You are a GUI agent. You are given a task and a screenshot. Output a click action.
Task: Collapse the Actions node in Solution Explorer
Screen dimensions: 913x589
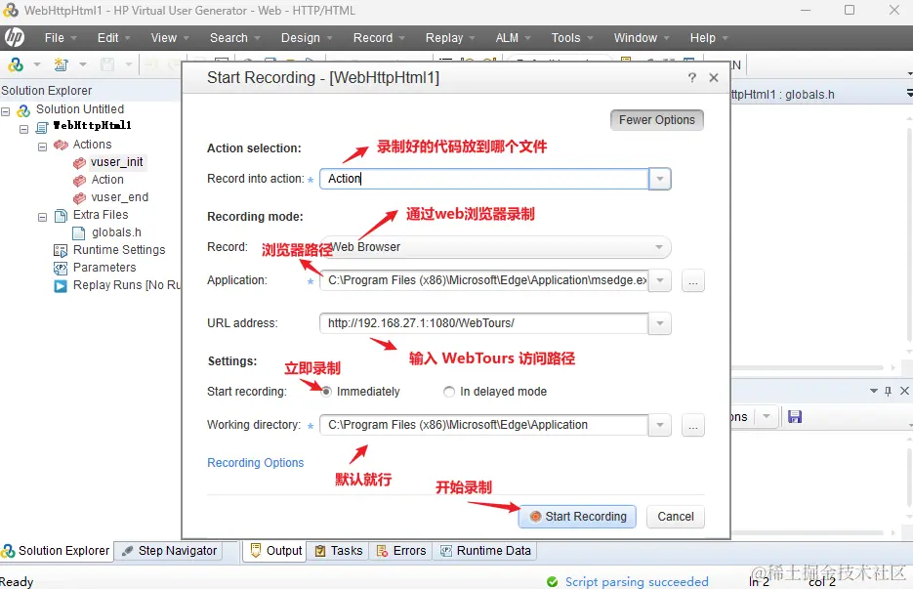pos(41,144)
